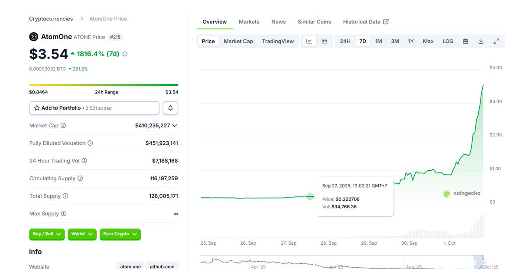Switch to the line chart view icon
520x269 pixels.
309,41
